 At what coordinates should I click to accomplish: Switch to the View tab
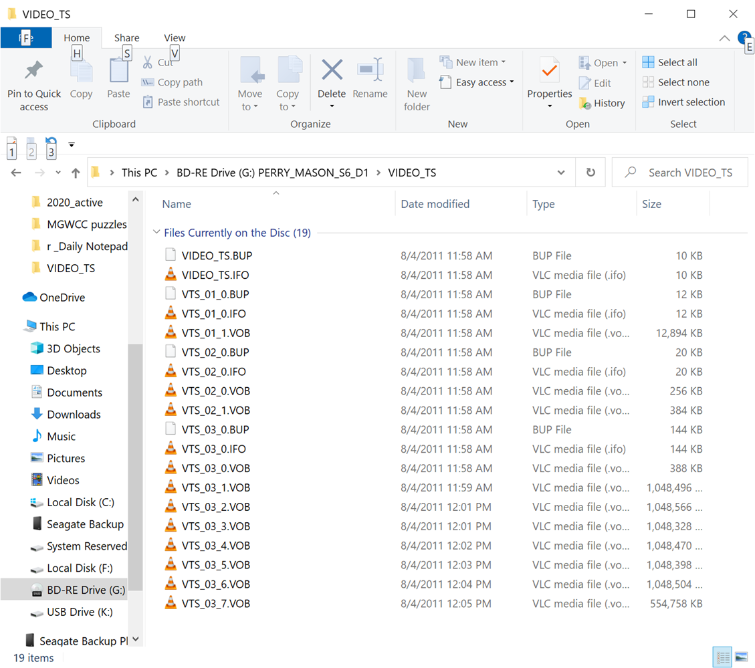175,37
